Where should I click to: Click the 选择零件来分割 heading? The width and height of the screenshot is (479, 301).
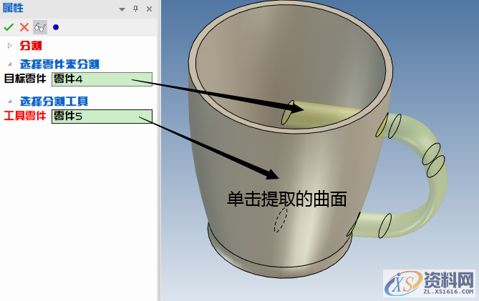59,64
